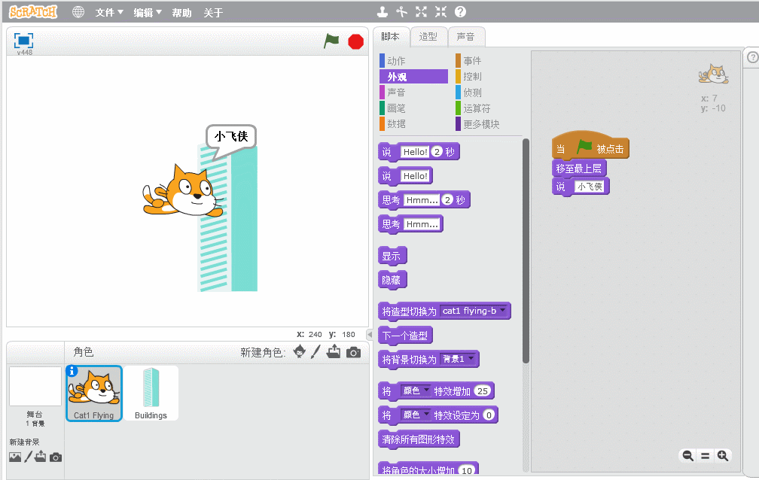Open costume dropdown cat1 flying-b
The height and width of the screenshot is (480, 759).
tap(474, 311)
